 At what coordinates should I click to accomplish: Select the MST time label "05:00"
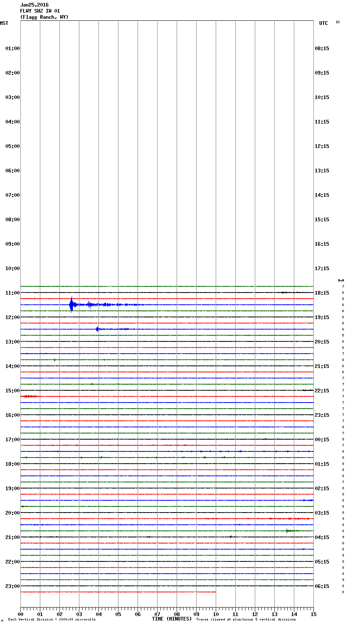pyautogui.click(x=13, y=146)
